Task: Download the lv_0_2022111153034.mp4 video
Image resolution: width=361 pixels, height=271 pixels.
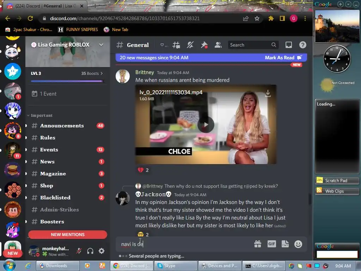Action: pyautogui.click(x=268, y=93)
